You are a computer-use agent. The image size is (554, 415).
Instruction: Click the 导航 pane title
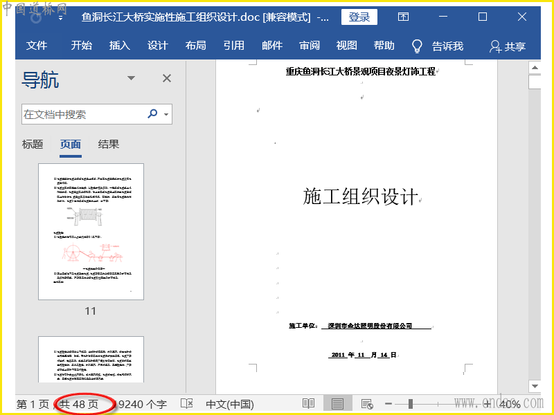[x=40, y=80]
